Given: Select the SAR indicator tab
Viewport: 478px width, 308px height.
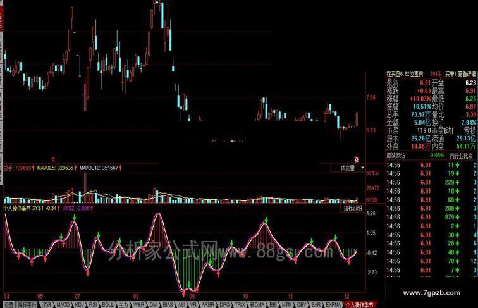Looking at the screenshot, I should click(316, 305).
